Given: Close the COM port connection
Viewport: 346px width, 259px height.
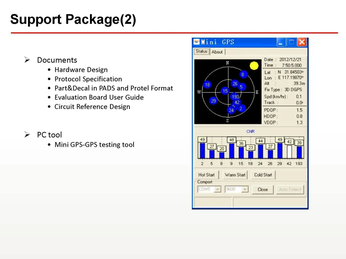Looking at the screenshot, I should [x=263, y=190].
